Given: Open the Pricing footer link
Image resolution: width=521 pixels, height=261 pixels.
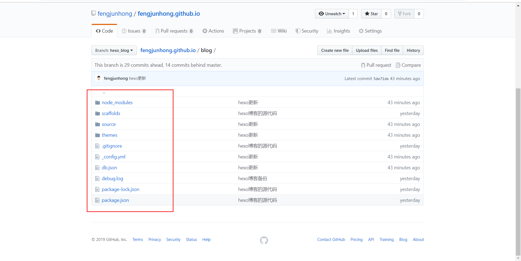Looking at the screenshot, I should (x=356, y=240).
